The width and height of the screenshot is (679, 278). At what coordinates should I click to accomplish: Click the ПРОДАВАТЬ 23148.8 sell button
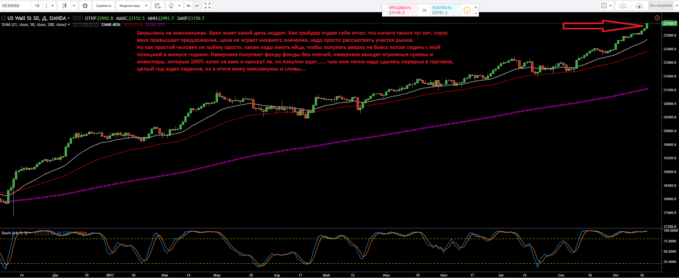(x=403, y=10)
